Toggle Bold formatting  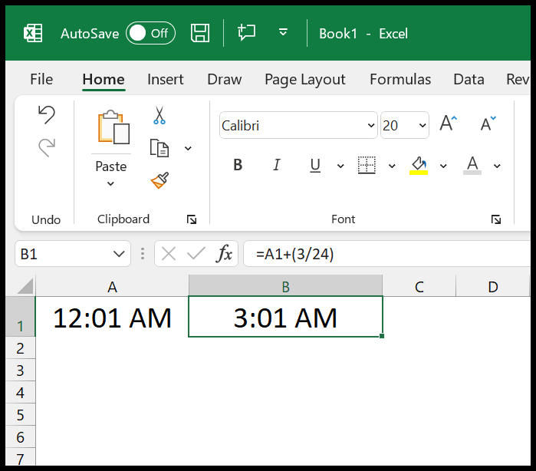(x=238, y=165)
